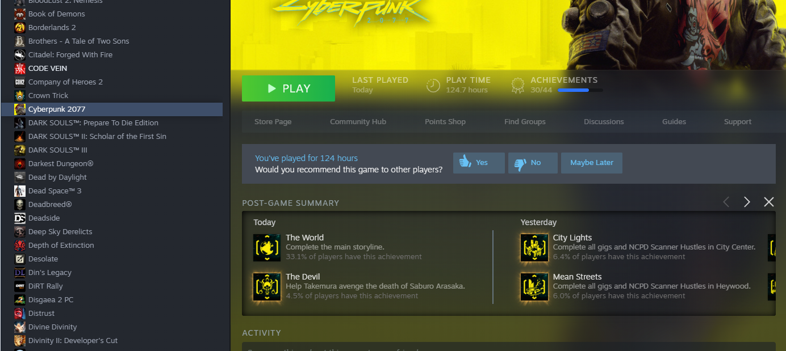
Task: Click the Mean Streets achievement icon
Action: (x=534, y=287)
